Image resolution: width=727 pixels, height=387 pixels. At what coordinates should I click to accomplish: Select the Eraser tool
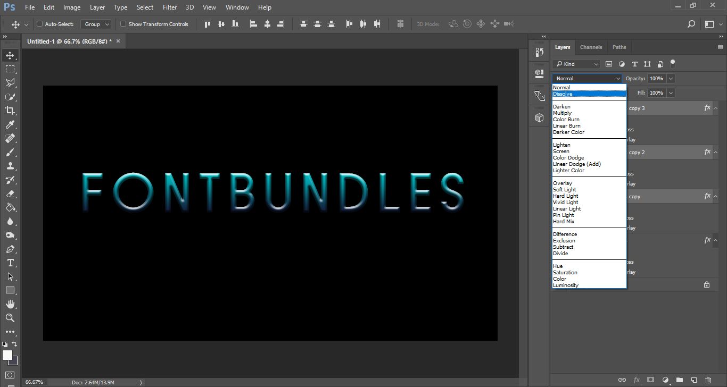point(10,193)
